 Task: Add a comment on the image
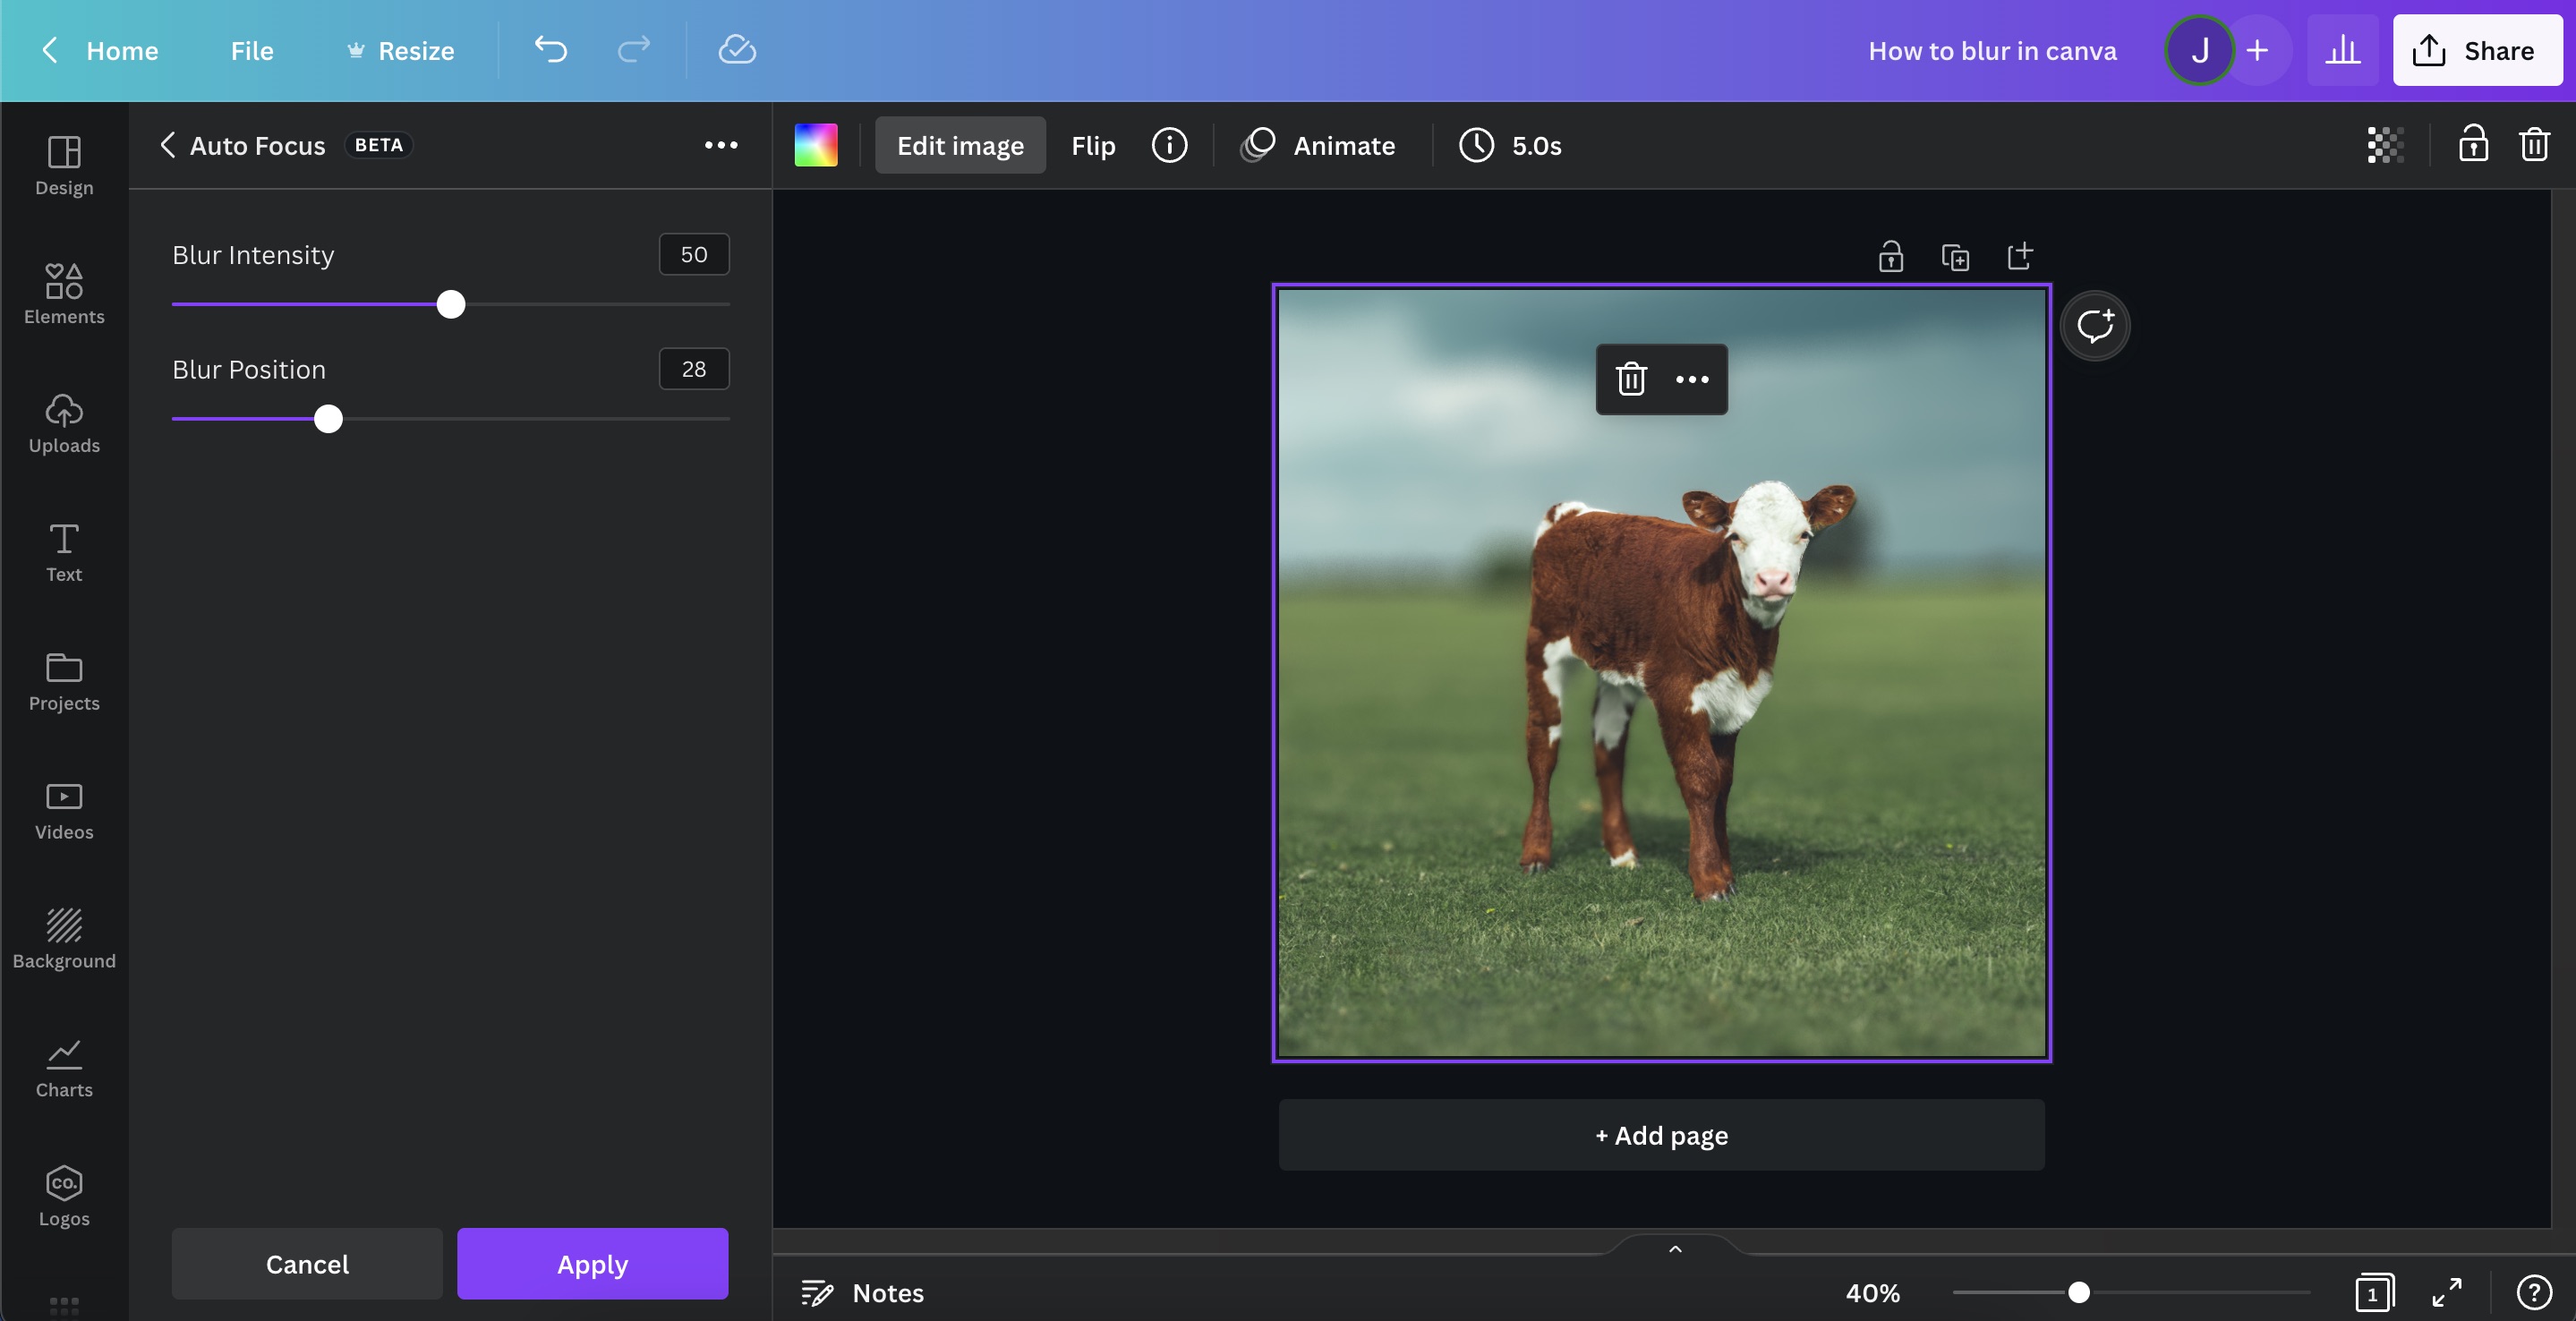(2095, 324)
